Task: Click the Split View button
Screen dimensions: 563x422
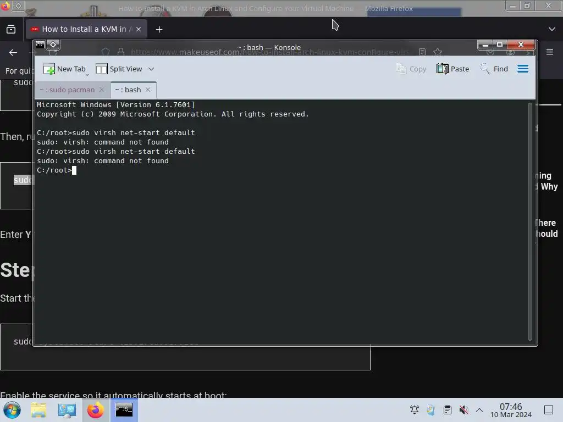Action: click(119, 69)
